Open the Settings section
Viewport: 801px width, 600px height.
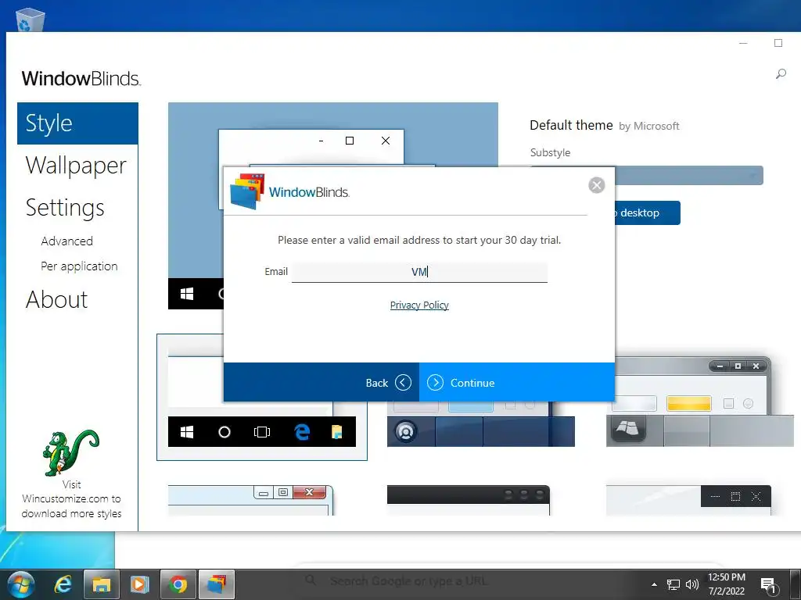[65, 208]
